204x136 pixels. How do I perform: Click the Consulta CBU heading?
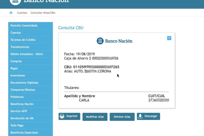[71, 28]
